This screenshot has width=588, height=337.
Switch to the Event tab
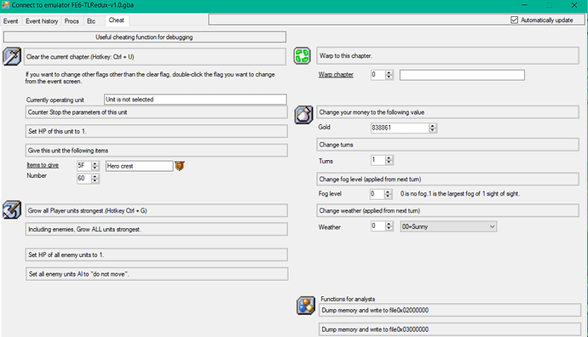tap(11, 21)
